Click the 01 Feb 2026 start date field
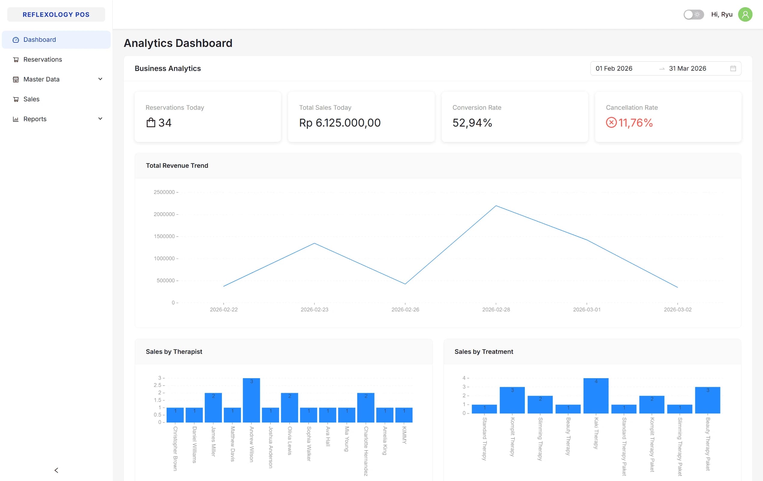The height and width of the screenshot is (481, 763). pyautogui.click(x=614, y=69)
